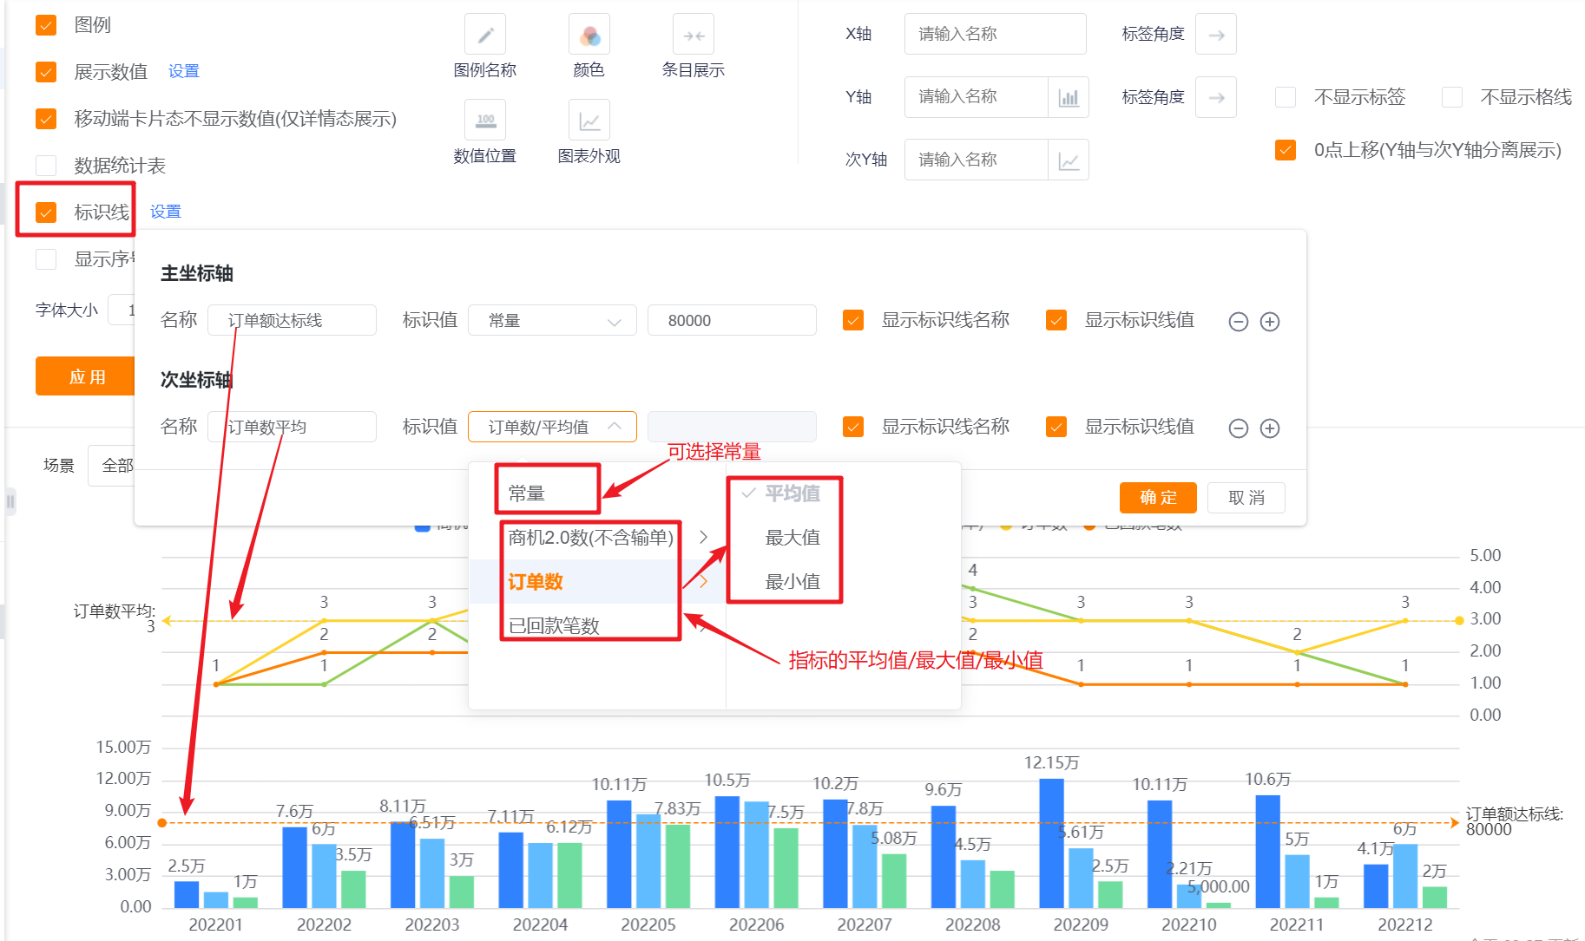Uncheck 主坐标轴 显示标识线名称 checkbox
The width and height of the screenshot is (1585, 941).
pos(853,320)
